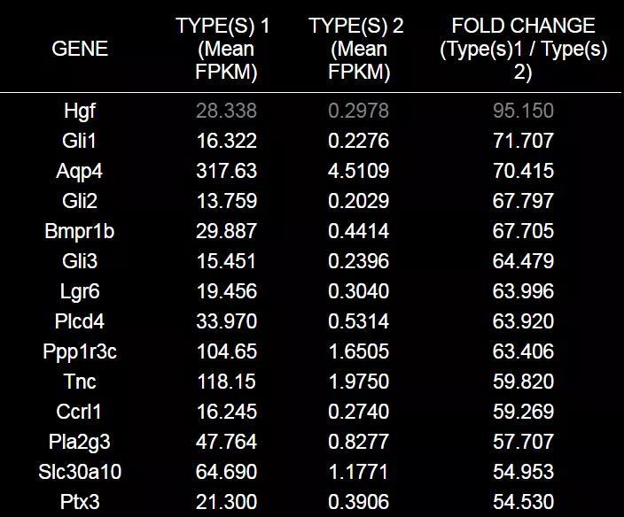Open the Bmpr1b gene entry
This screenshot has height=517, width=624.
[x=80, y=231]
